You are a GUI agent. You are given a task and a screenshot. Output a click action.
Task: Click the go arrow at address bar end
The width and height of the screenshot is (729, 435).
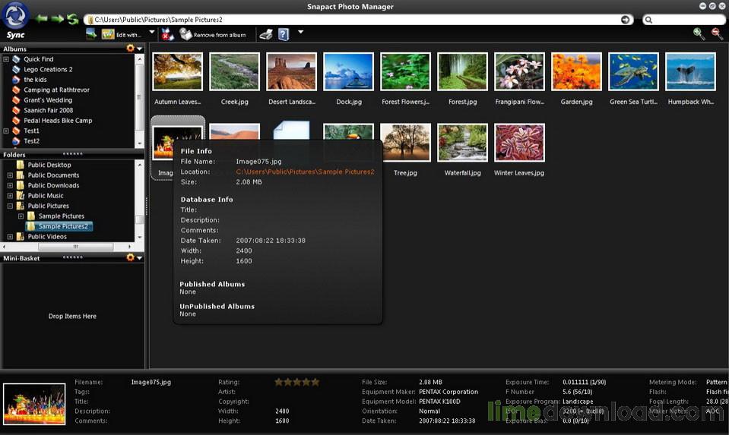(626, 20)
